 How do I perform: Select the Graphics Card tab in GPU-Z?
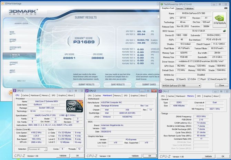coord(168,8)
